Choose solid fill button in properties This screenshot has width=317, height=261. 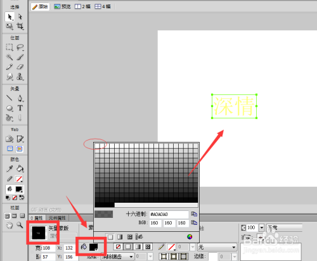[128, 246]
